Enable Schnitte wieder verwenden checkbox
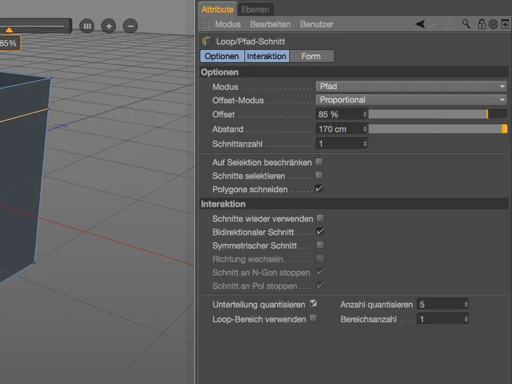 pos(321,218)
